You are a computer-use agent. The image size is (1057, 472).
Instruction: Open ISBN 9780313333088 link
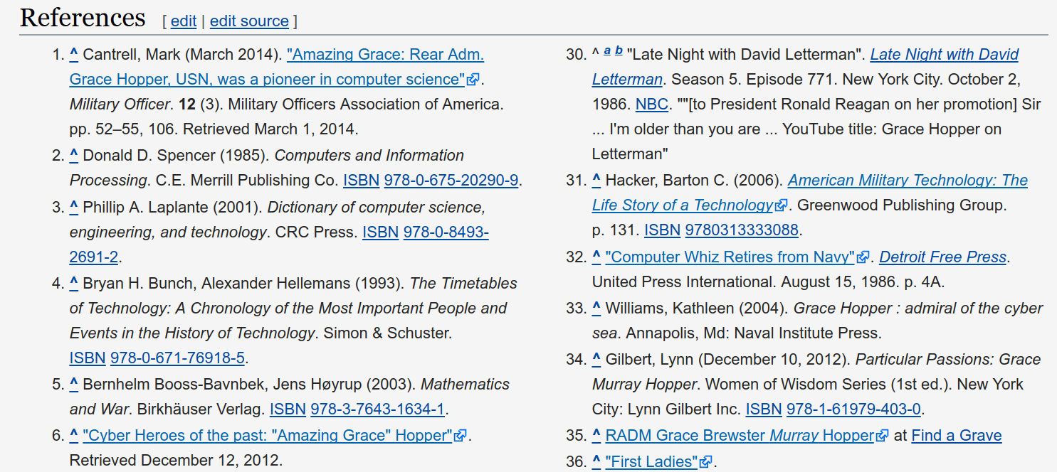[742, 230]
